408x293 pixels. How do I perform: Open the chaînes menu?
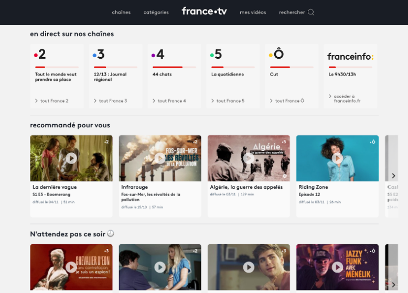[121, 12]
